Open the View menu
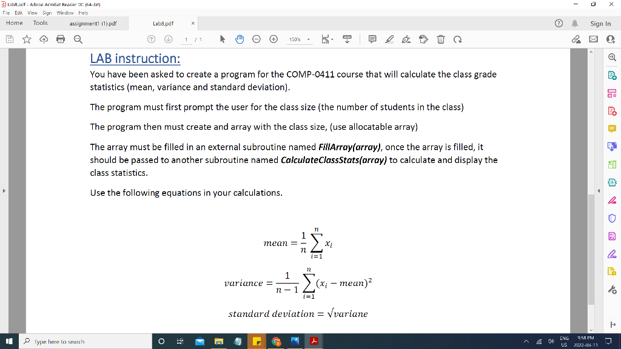Image resolution: width=621 pixels, height=349 pixels. (33, 13)
